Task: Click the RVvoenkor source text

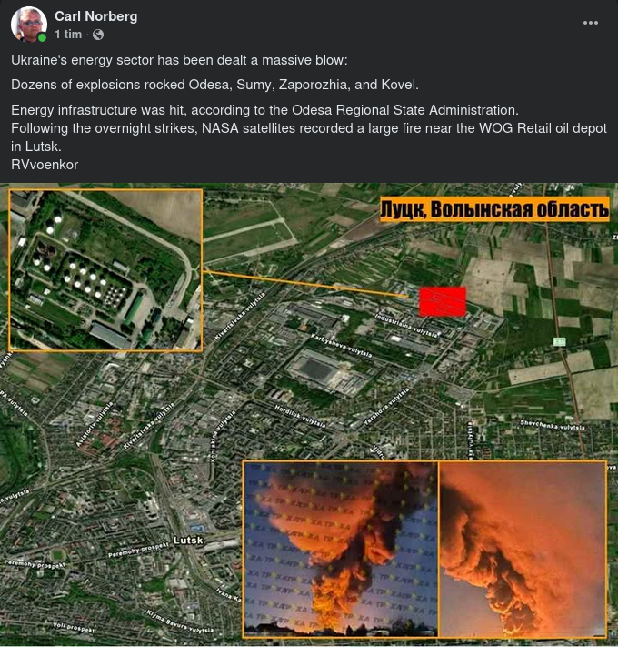Action: click(45, 165)
